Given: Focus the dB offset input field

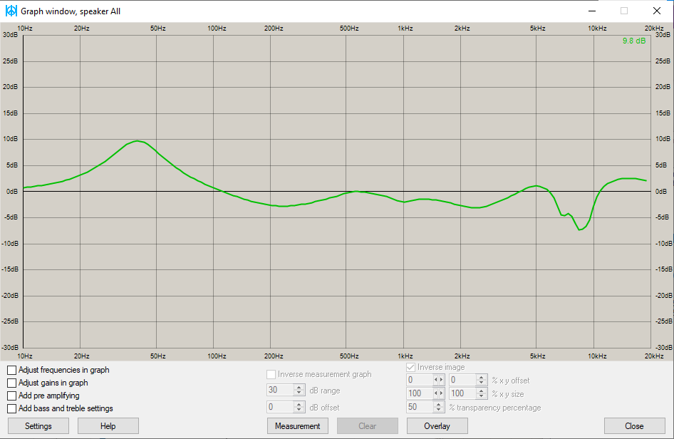Looking at the screenshot, I should 281,407.
